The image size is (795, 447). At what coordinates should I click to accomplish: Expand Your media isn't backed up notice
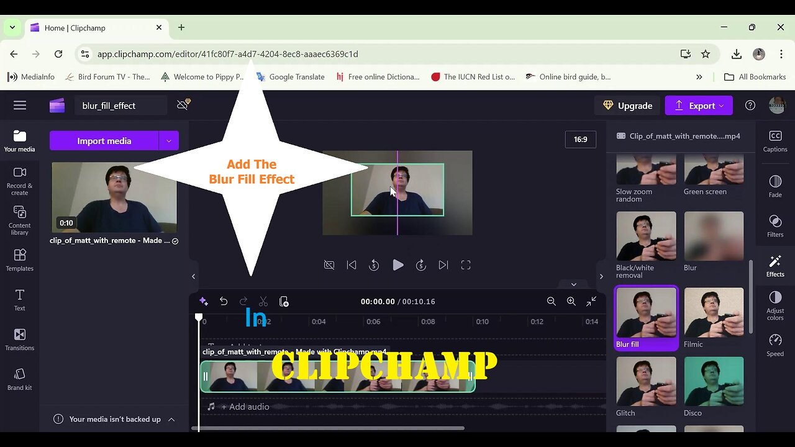coord(171,419)
